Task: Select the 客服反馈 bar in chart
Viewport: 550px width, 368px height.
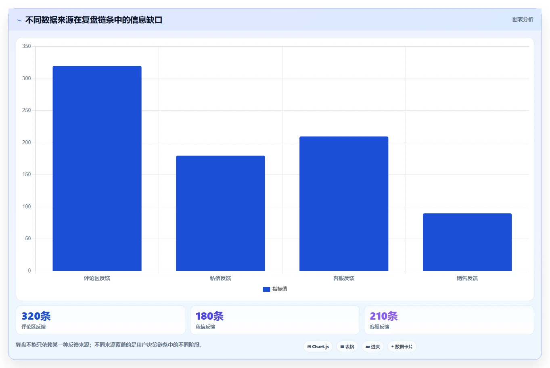Action: [344, 204]
